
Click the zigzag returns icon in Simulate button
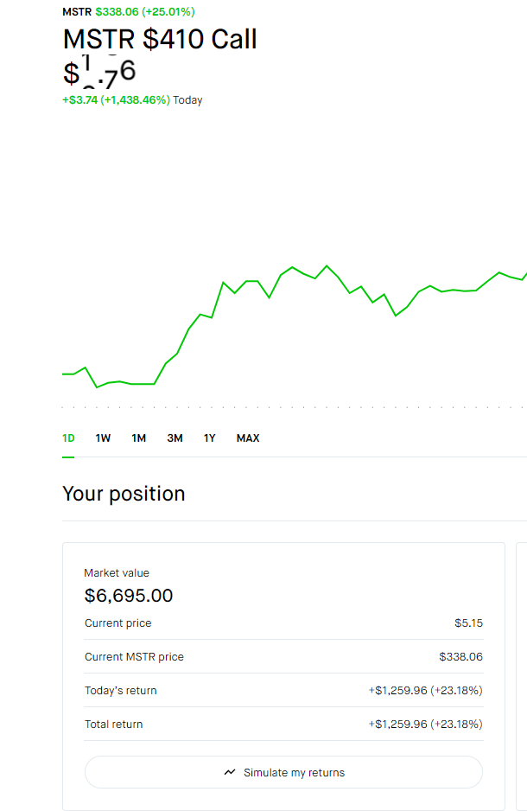coord(231,771)
